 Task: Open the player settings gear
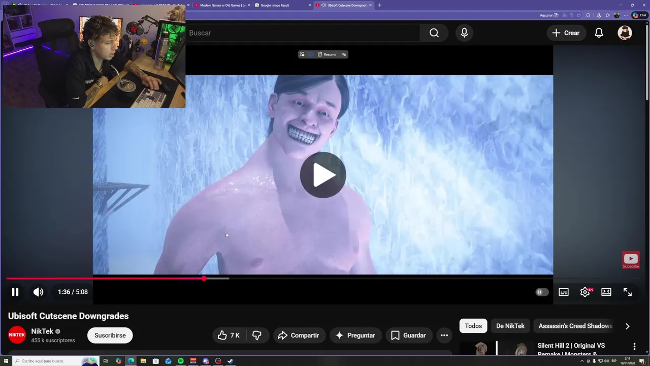(585, 292)
